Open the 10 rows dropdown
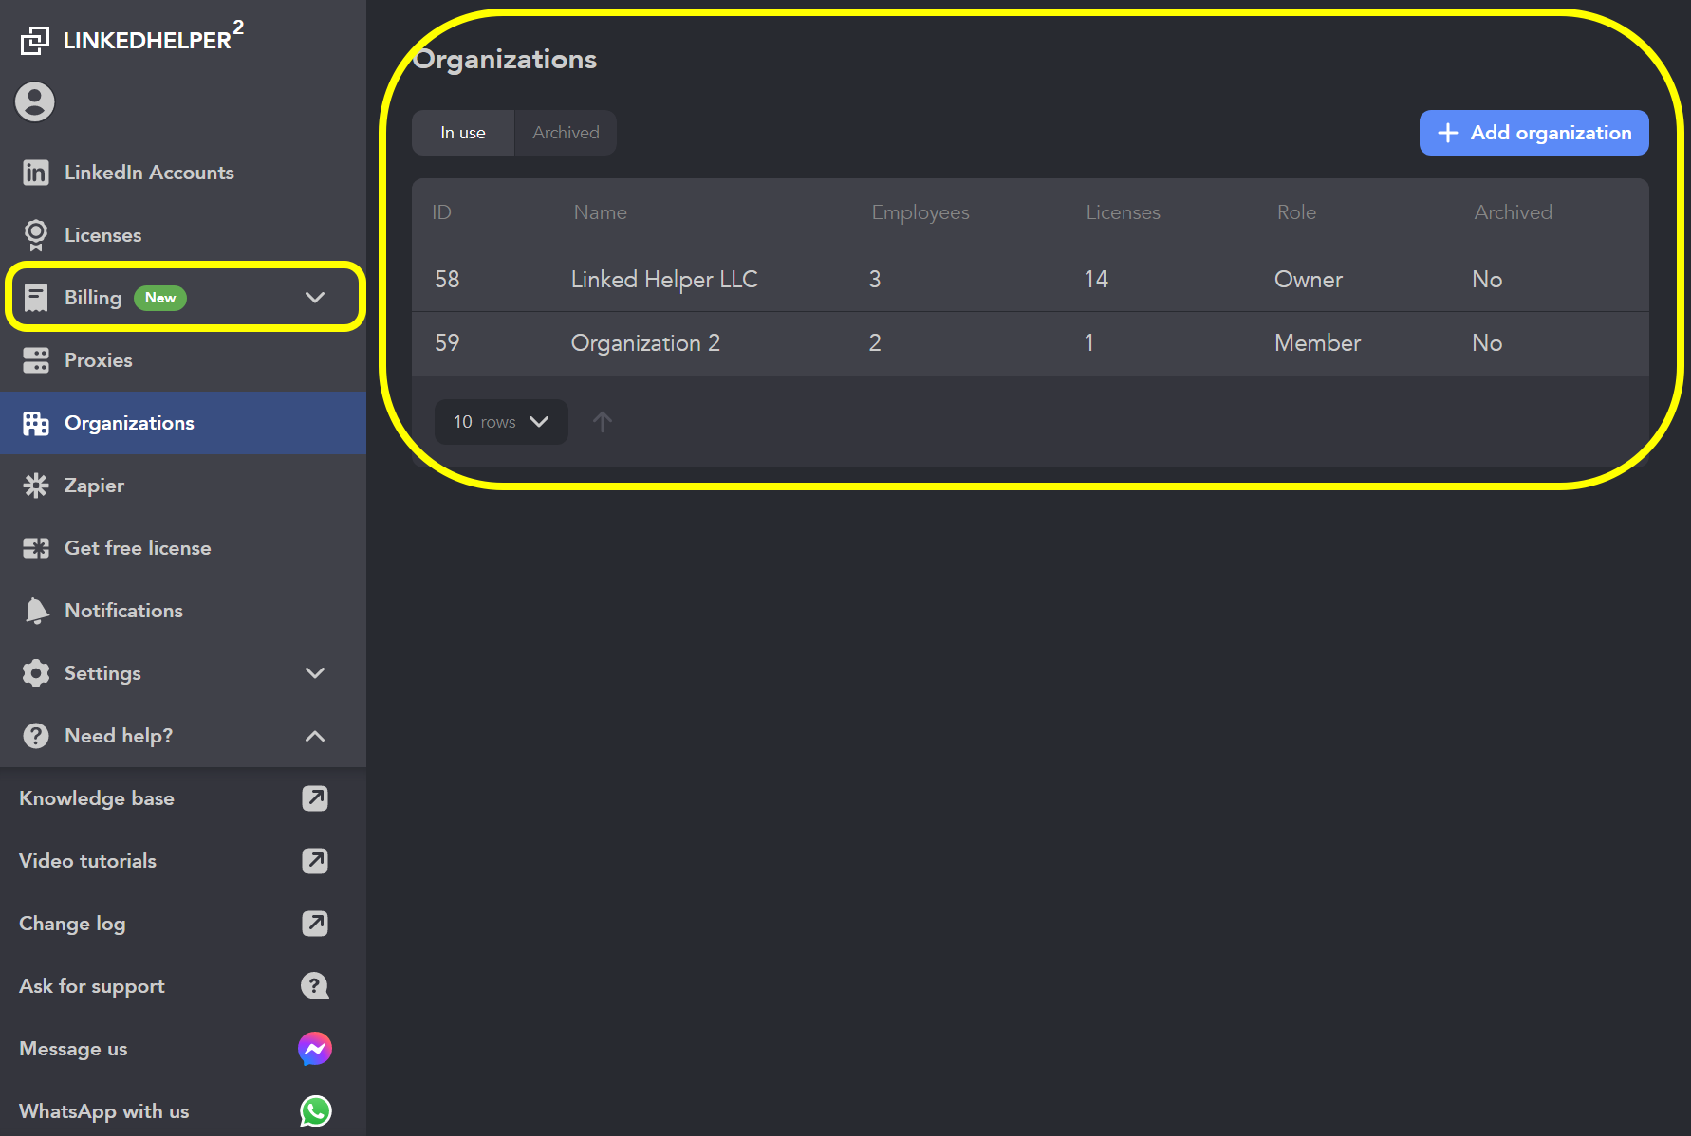 [x=501, y=422]
